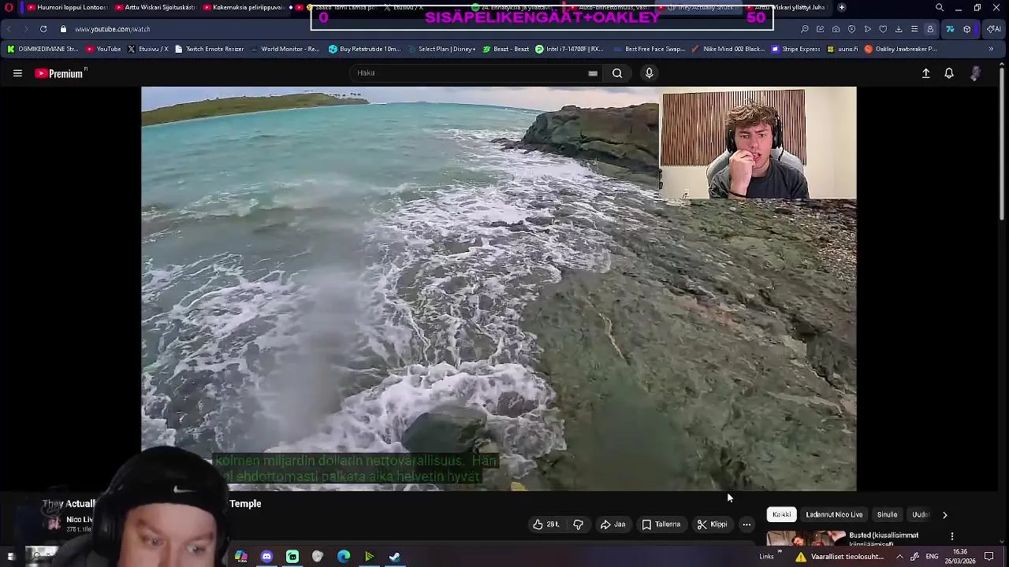Select the Sinulle filter chip
This screenshot has height=567, width=1009.
point(887,515)
